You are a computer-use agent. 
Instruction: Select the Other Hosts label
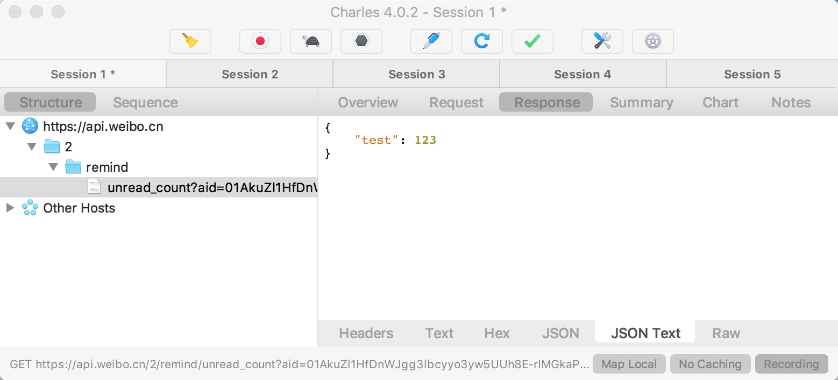tap(79, 208)
